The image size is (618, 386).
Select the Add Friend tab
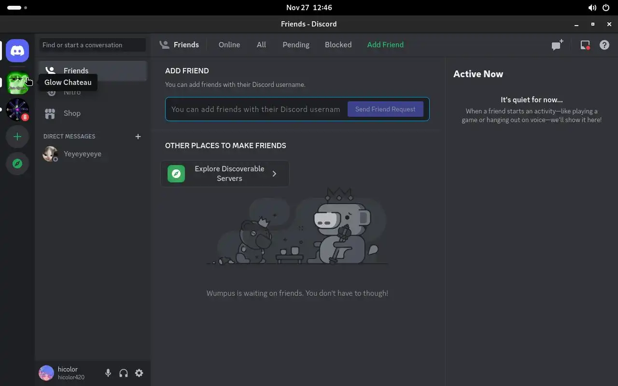[x=385, y=45]
